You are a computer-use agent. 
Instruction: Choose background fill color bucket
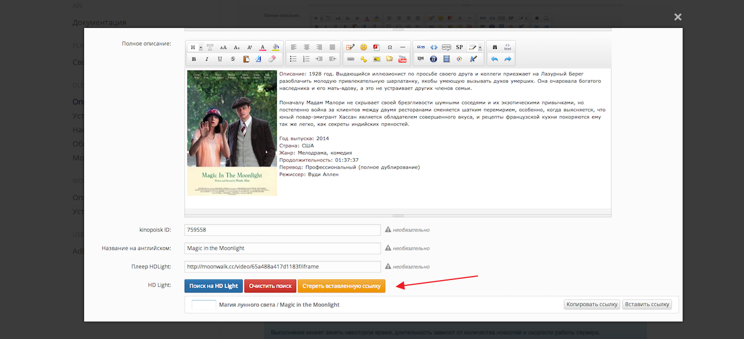(275, 47)
